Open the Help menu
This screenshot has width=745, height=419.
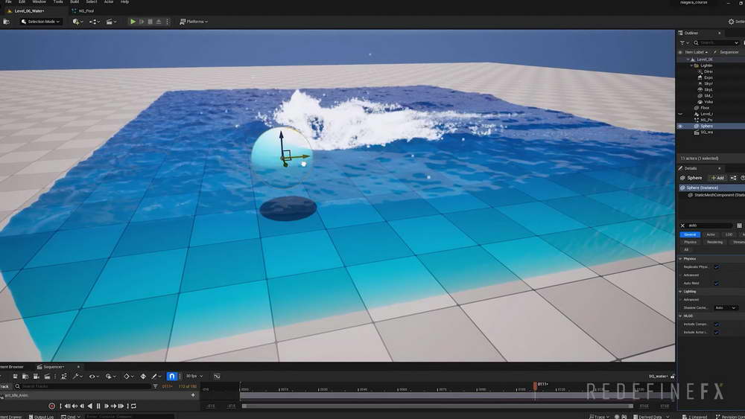pos(124,2)
